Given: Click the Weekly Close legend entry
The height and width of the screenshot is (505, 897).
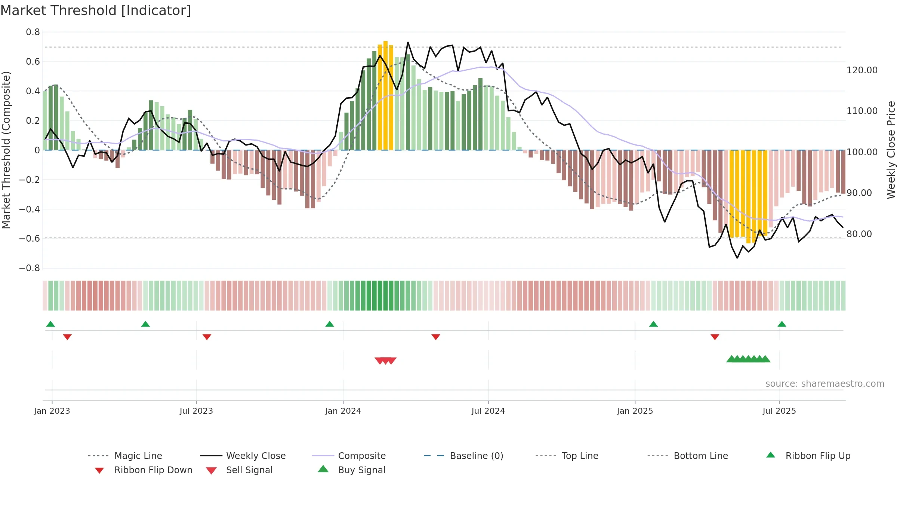Looking at the screenshot, I should click(243, 456).
